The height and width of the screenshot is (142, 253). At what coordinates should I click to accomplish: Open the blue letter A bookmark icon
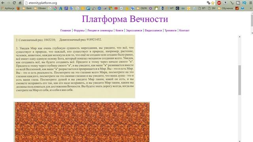point(60,8)
